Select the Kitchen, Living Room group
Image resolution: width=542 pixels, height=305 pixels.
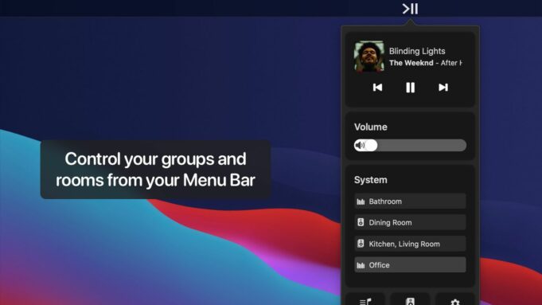[411, 244]
